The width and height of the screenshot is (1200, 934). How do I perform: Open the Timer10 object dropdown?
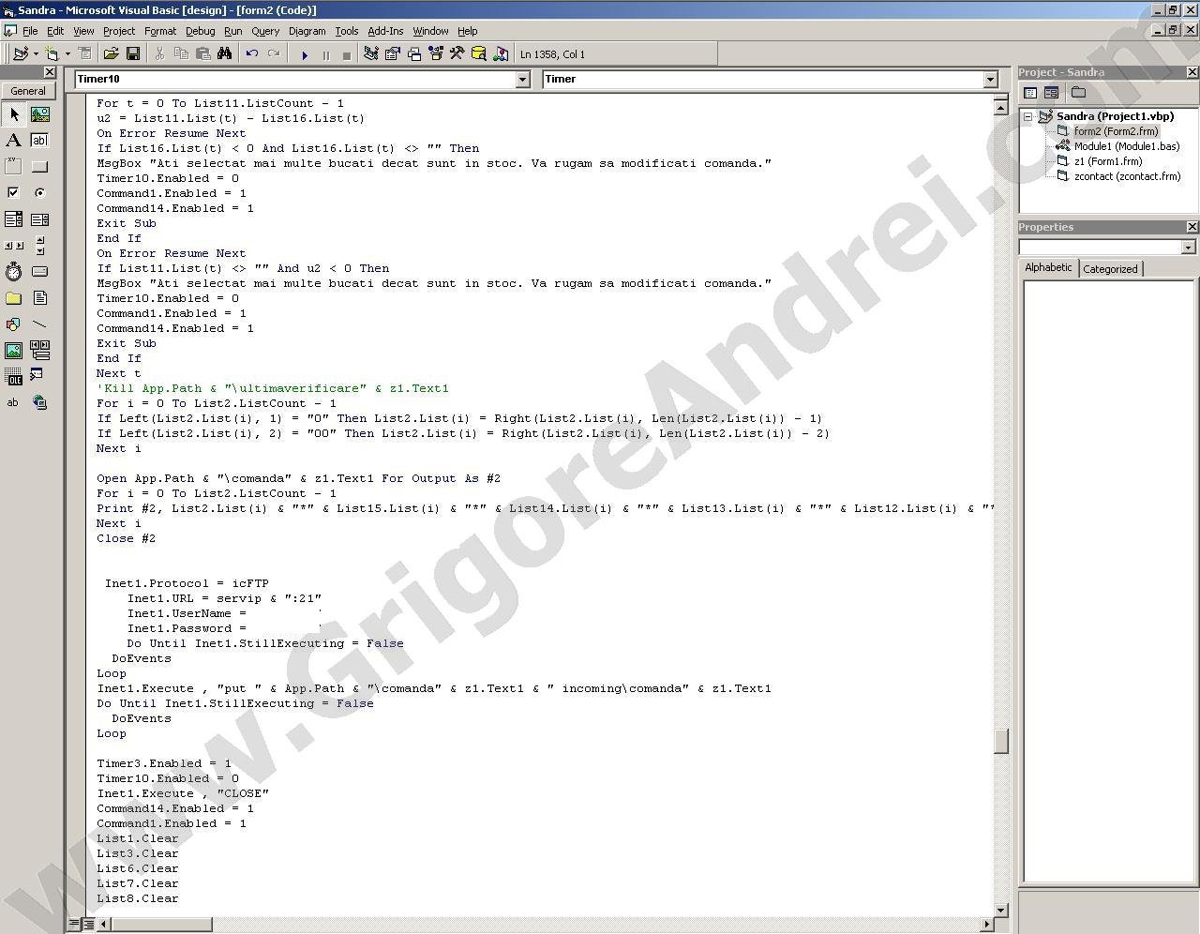(x=523, y=80)
